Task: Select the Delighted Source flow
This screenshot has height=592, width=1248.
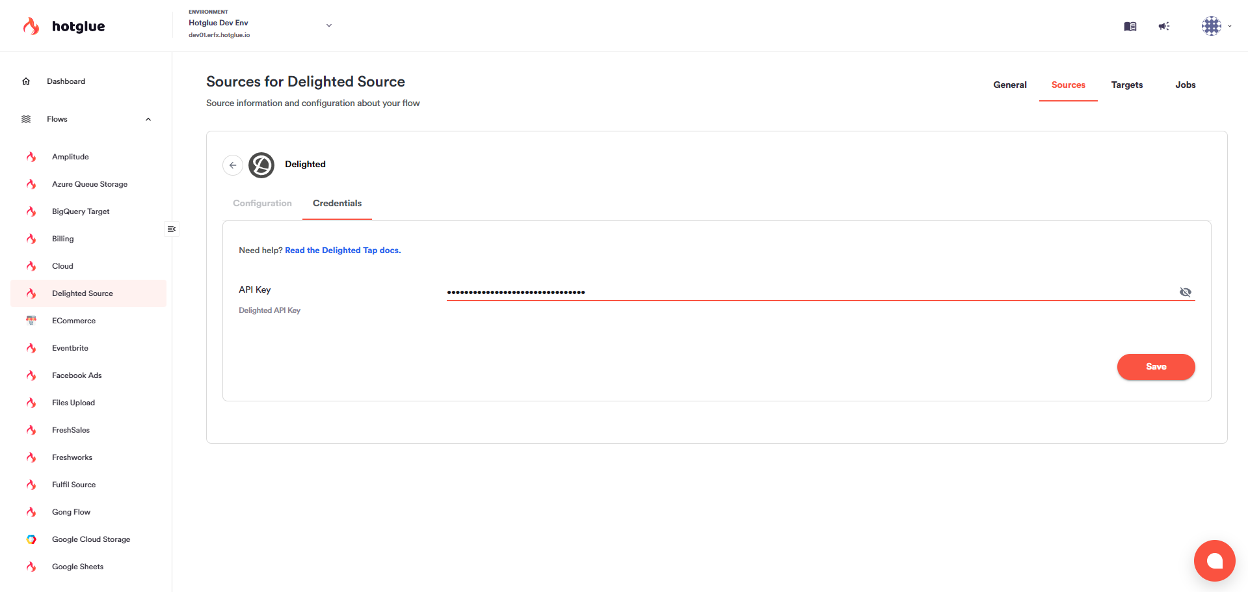Action: tap(88, 293)
